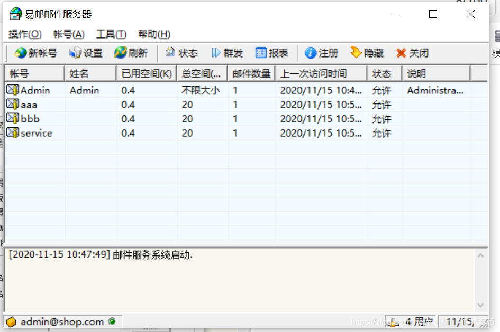This screenshot has width=500, height=332.
Task: Click the yellow box icon in the status bar
Action: pos(11,322)
